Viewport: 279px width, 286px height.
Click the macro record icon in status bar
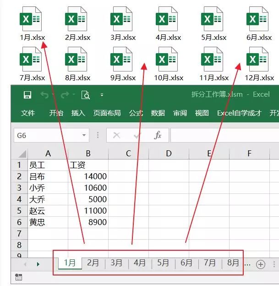(19, 277)
